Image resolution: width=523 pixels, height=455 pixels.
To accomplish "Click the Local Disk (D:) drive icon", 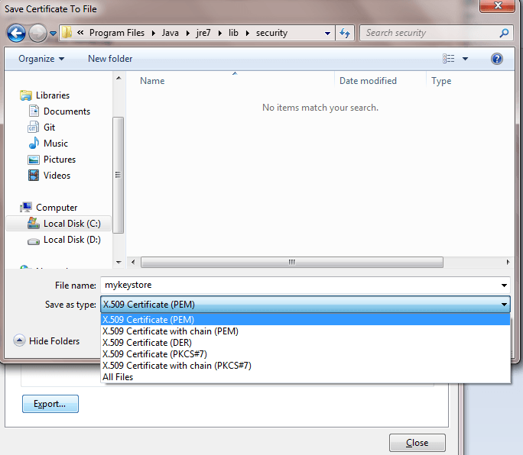I will coord(34,241).
